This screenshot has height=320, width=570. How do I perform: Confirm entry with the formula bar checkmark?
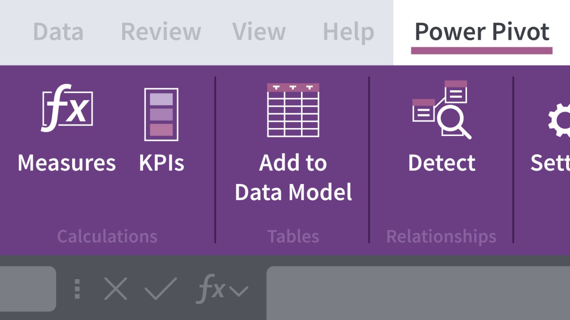(x=161, y=289)
